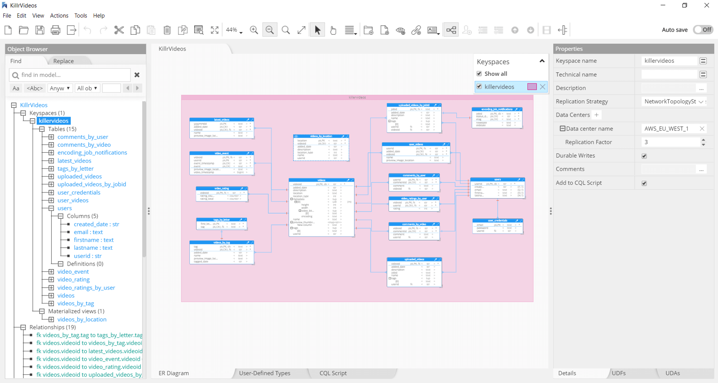Open the Tools menu
This screenshot has height=383, width=718.
point(81,15)
